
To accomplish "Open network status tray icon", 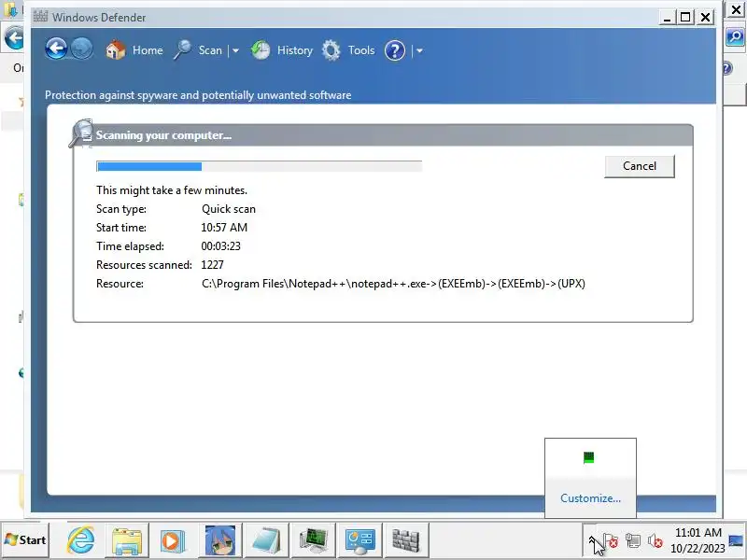I will pos(633,541).
